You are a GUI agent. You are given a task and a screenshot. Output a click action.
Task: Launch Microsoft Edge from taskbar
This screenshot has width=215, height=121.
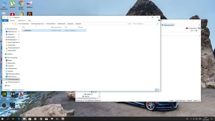[x=19, y=119]
